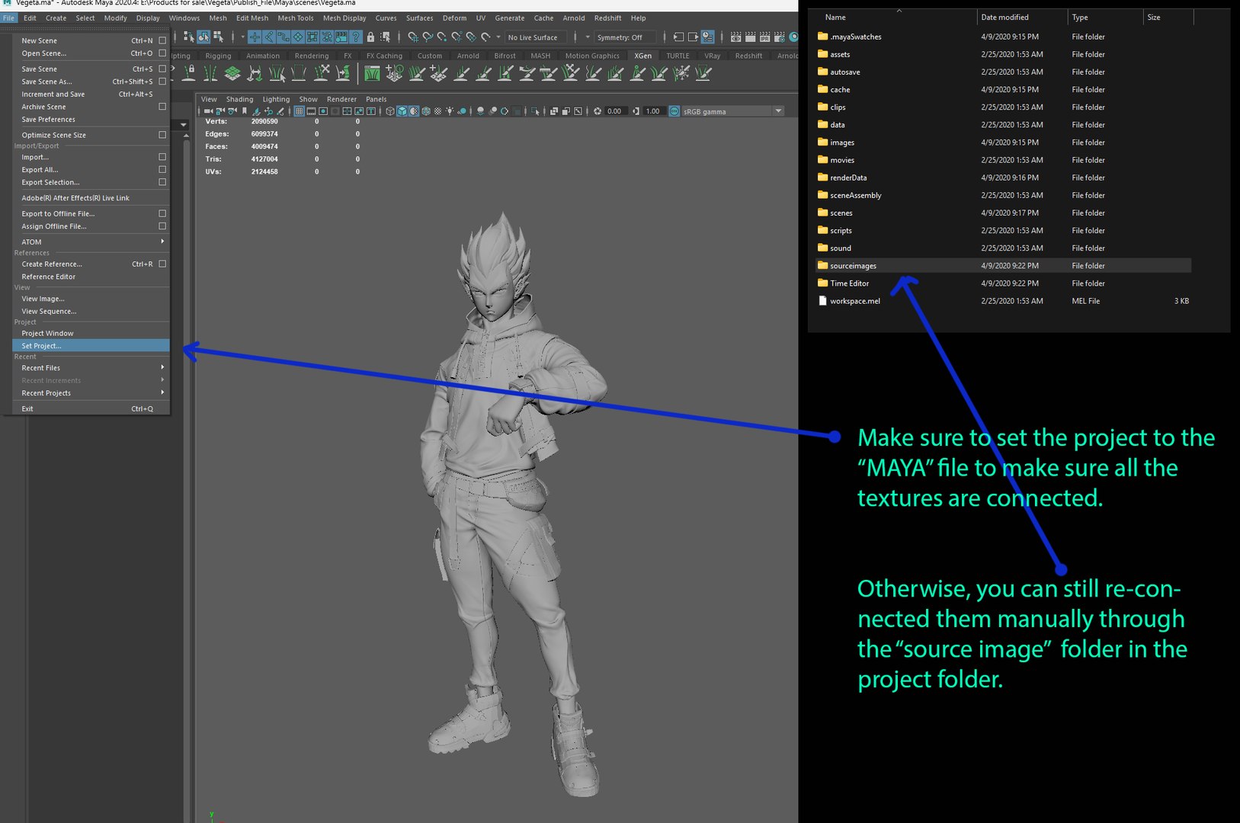Open the viewport Shading menu

tap(239, 99)
